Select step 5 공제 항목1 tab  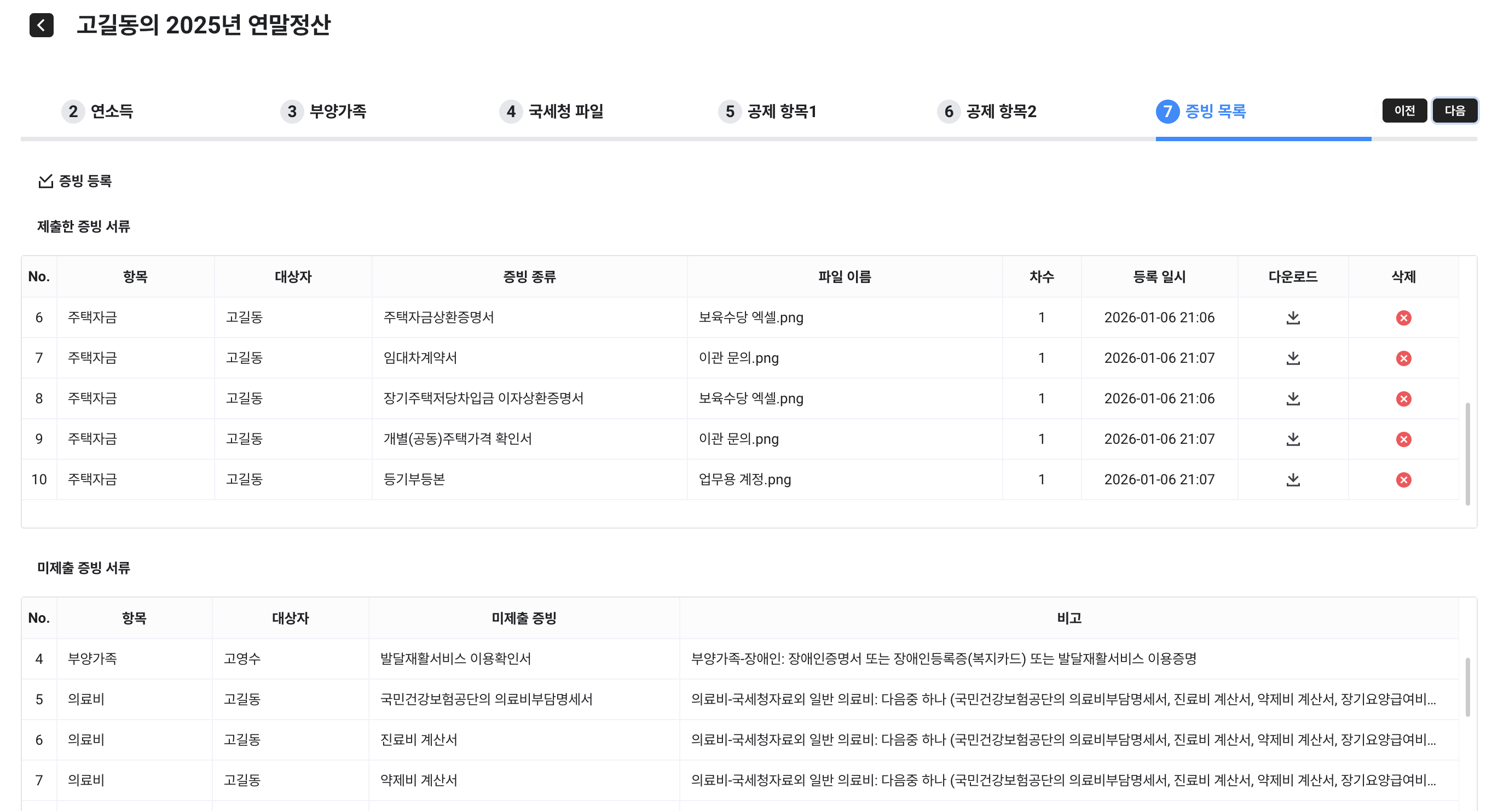pyautogui.click(x=768, y=111)
